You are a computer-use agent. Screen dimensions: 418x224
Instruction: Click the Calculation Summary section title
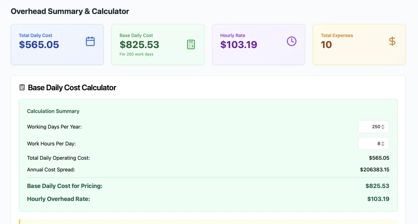53,111
